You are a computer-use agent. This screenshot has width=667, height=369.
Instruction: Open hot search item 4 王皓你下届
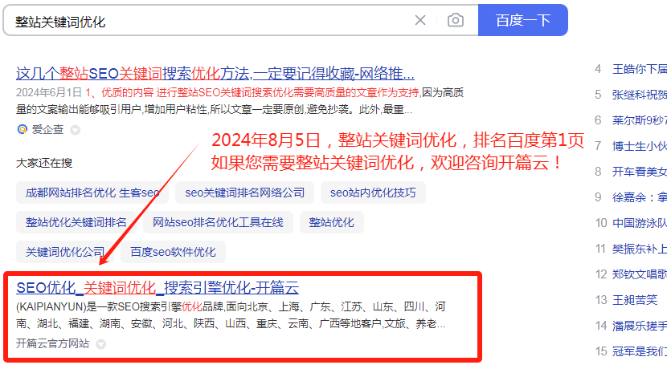click(640, 69)
